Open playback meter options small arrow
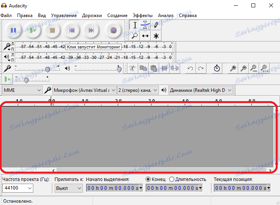Screen dimensions: 280x205 (x=9, y=60)
